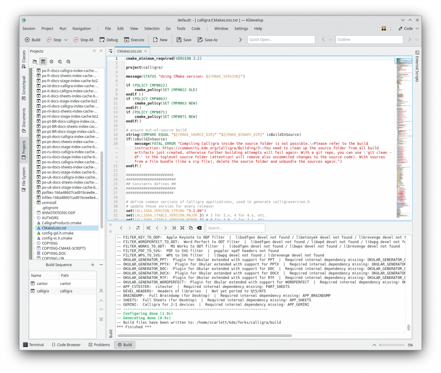
Task: Open the Selection menu
Action: pyautogui.click(x=152, y=28)
